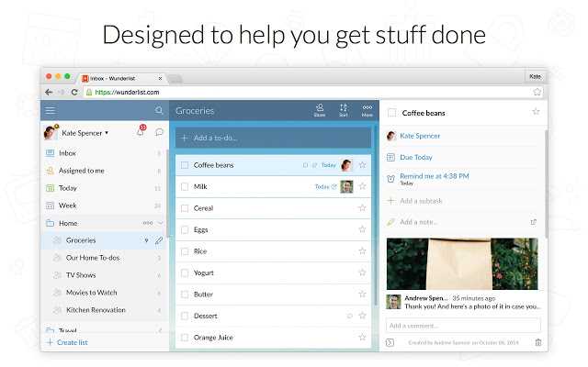
Task: Collapse the Home folder chevron
Action: 160,223
